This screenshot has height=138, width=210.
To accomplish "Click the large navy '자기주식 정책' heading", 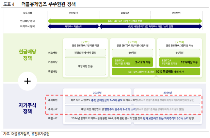I will (27, 108).
